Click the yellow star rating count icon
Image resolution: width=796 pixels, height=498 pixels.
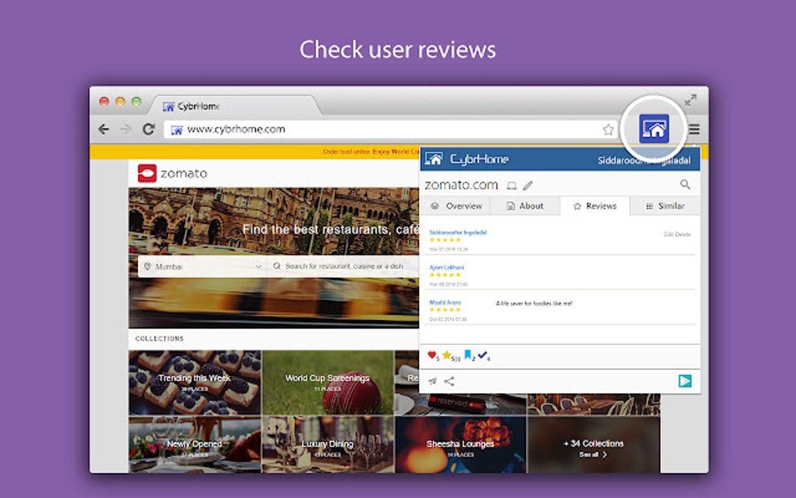[446, 355]
